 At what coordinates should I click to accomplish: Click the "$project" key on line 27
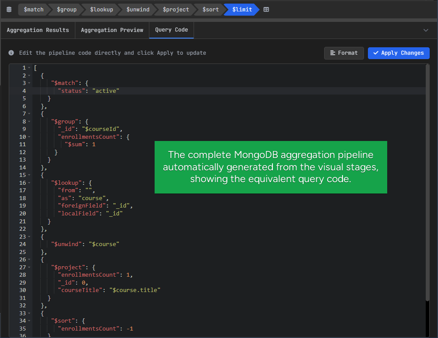[x=68, y=268]
